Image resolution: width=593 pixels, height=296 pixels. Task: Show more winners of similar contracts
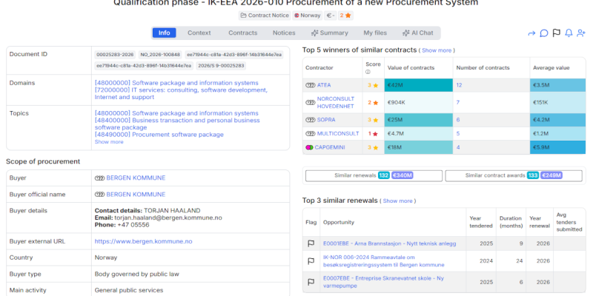click(x=437, y=50)
